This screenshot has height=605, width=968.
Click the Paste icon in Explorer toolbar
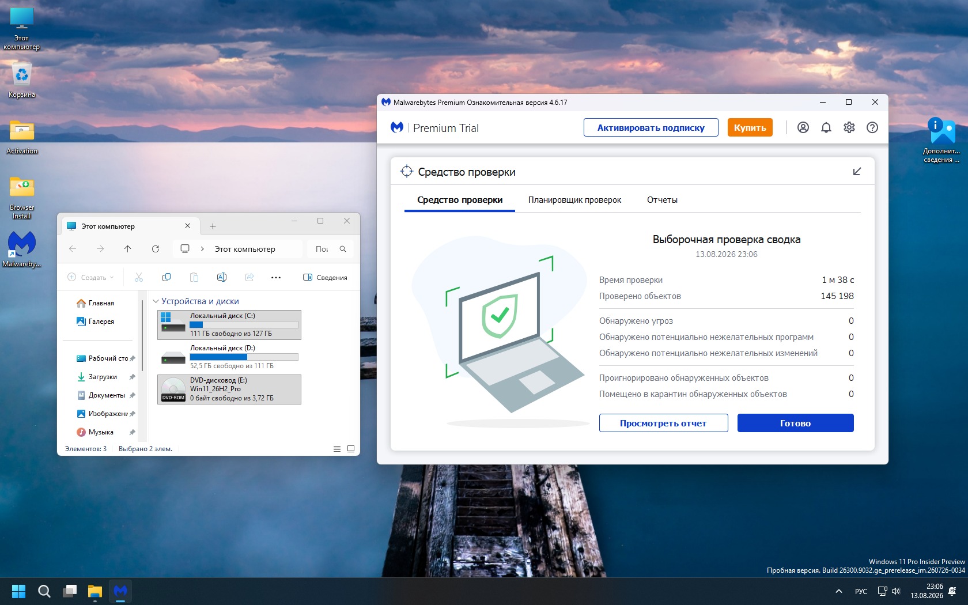[194, 277]
